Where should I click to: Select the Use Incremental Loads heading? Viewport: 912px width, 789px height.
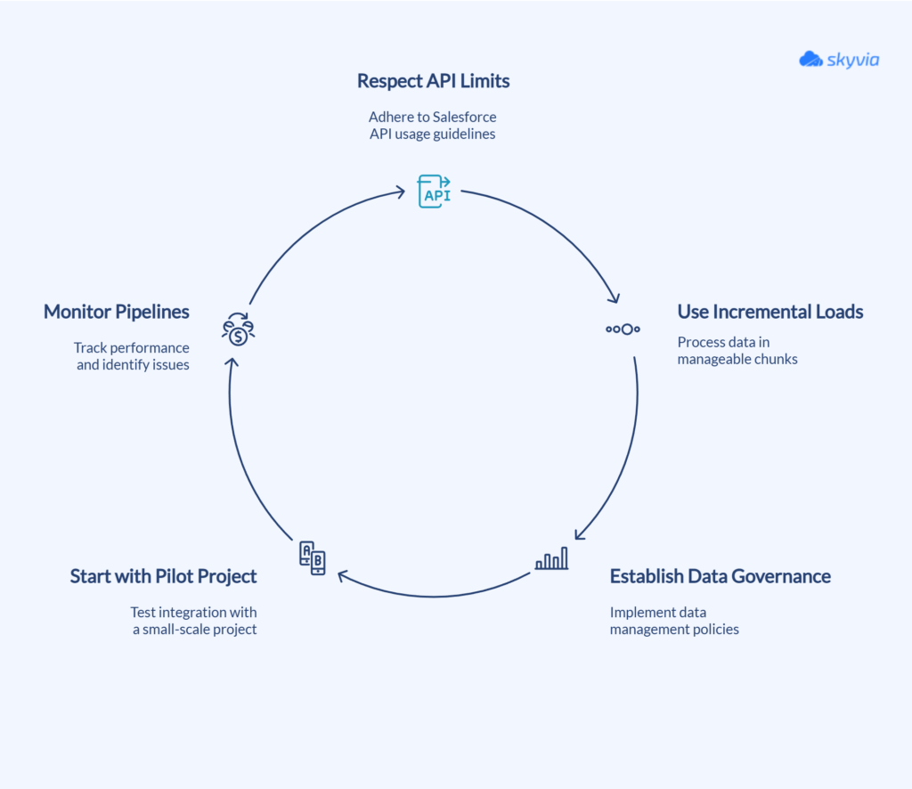coord(770,312)
